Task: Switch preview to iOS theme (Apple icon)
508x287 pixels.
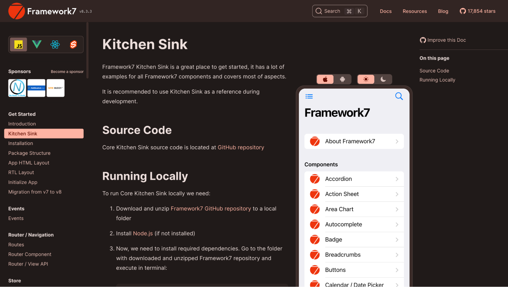Action: [325, 79]
